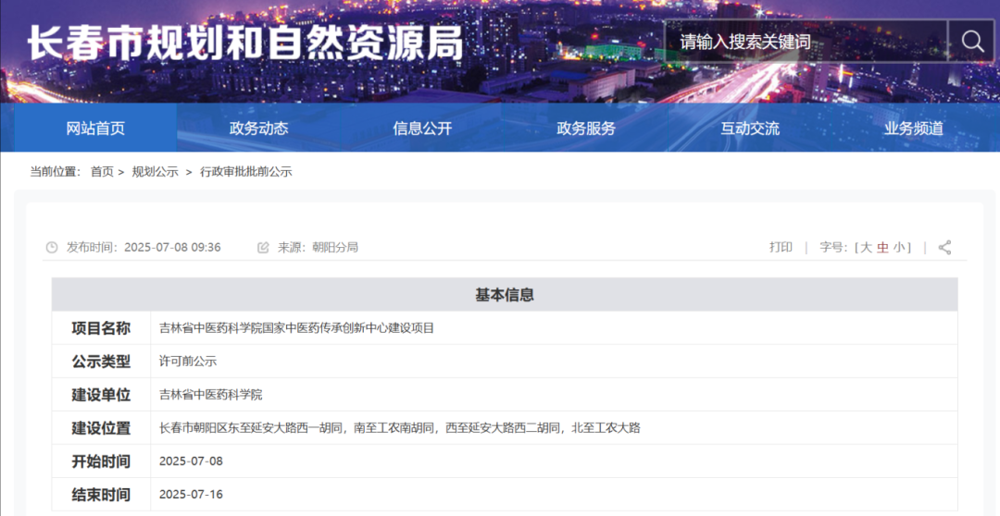Click the 建设位置 label cell

pos(101,427)
